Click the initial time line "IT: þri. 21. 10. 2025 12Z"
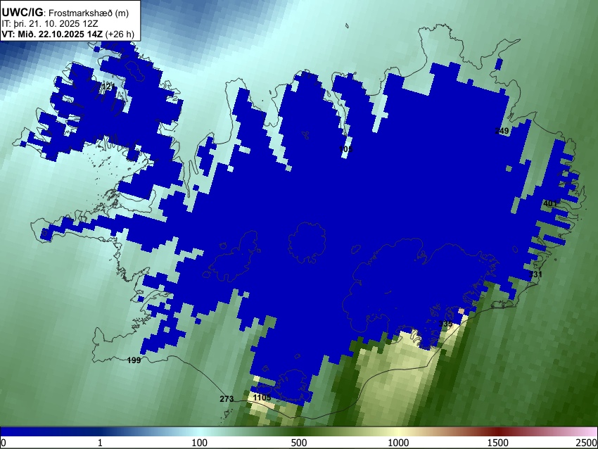598x449 pixels. pyautogui.click(x=49, y=24)
